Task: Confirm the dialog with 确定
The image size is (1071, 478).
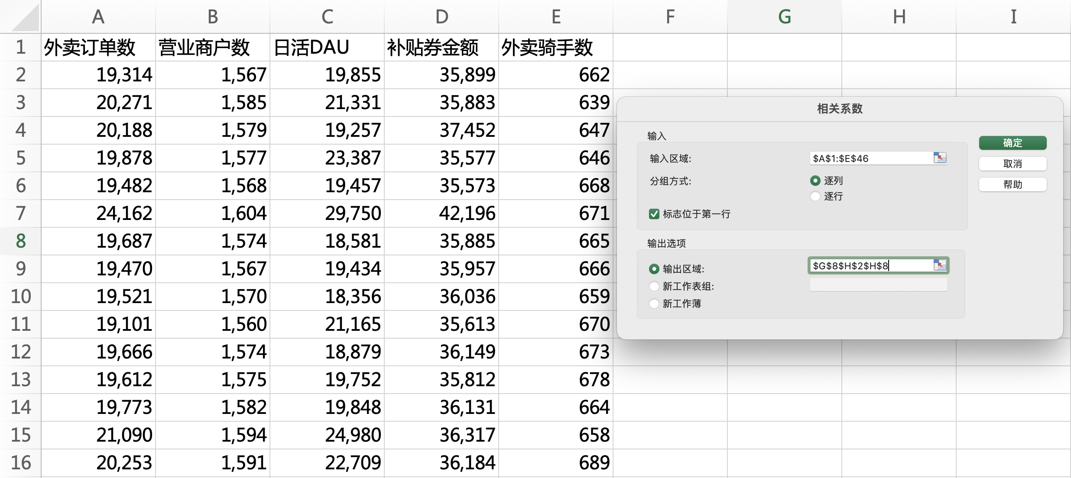Action: [x=1013, y=143]
